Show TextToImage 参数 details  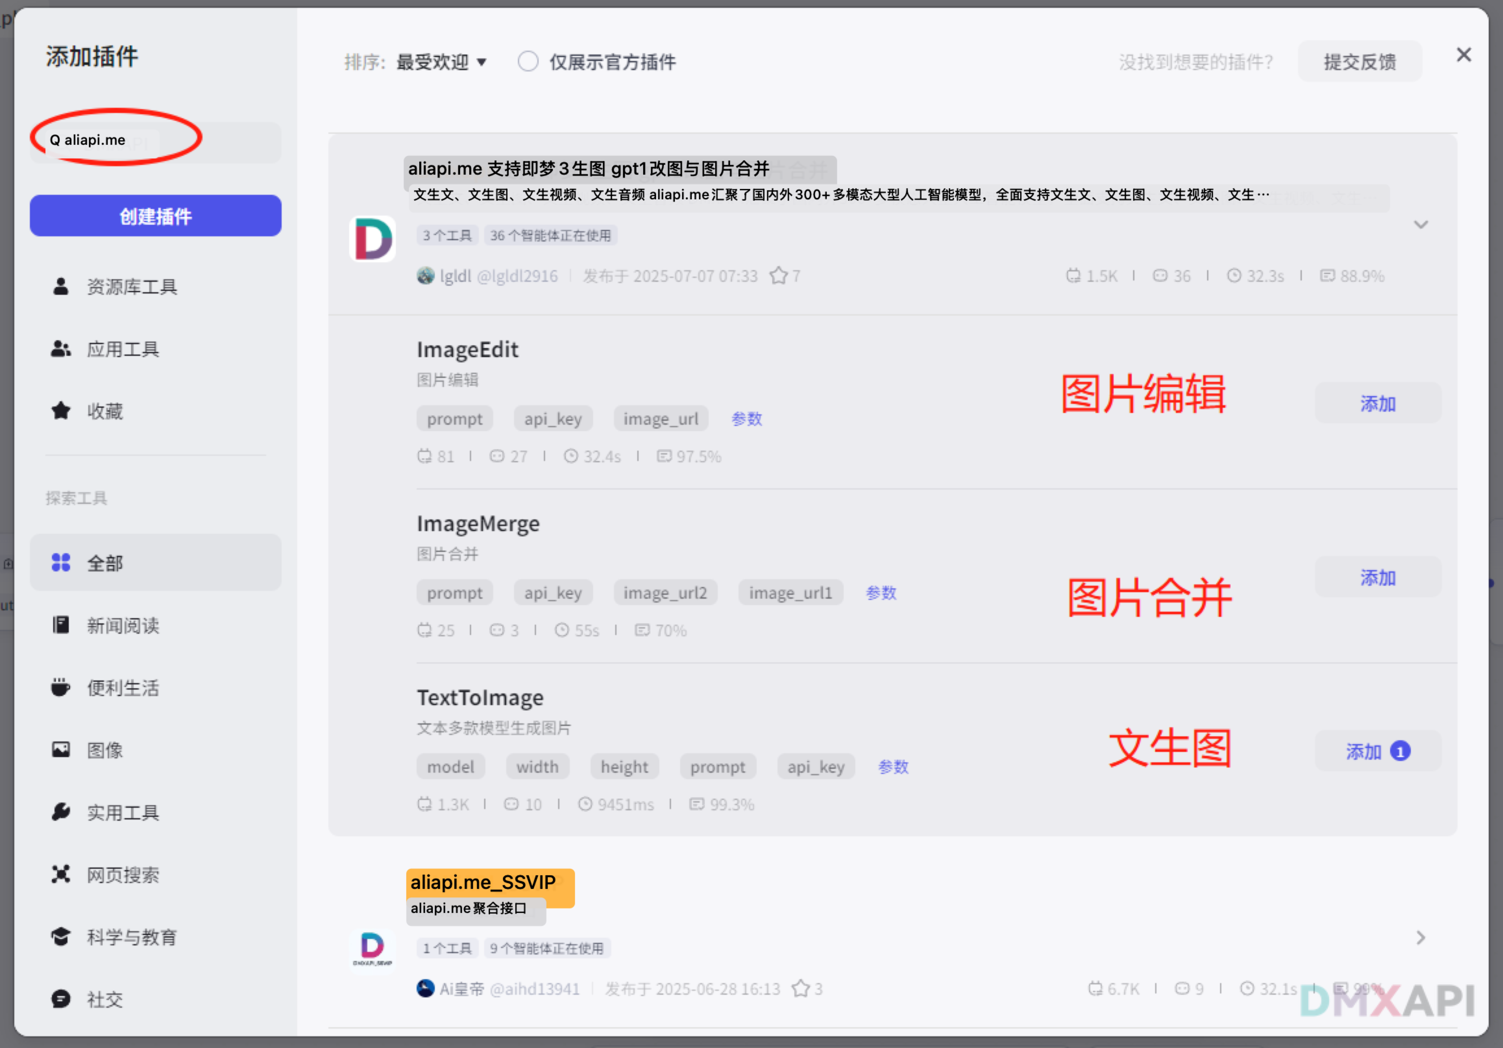(894, 766)
